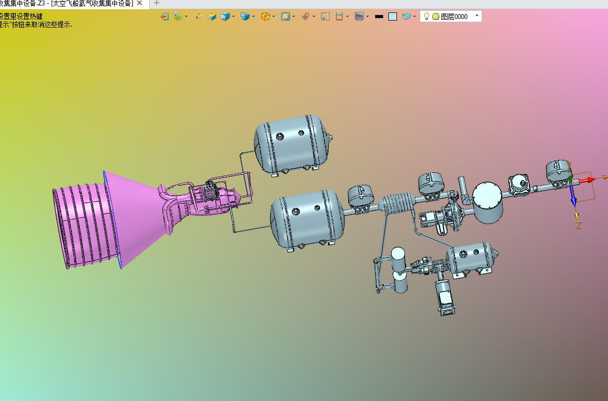This screenshot has height=401, width=608.
Task: Expand the orange polygon icon's dropdown arrow
Action: click(274, 17)
